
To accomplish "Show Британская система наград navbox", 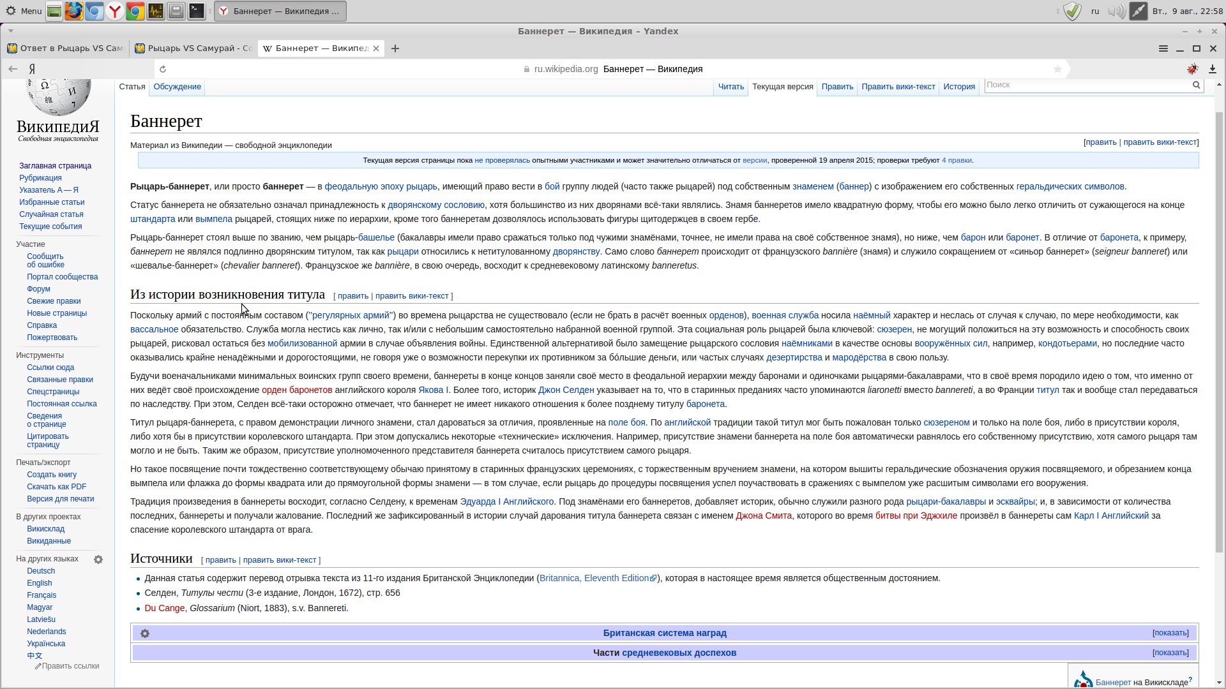I will pos(1170,633).
